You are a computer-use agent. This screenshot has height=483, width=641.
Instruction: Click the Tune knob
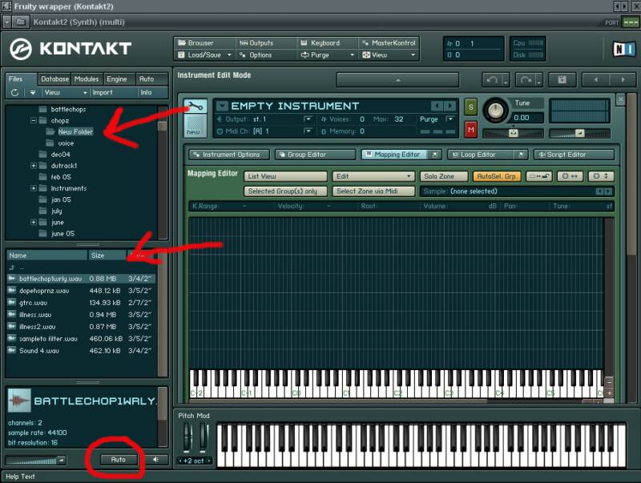[495, 110]
